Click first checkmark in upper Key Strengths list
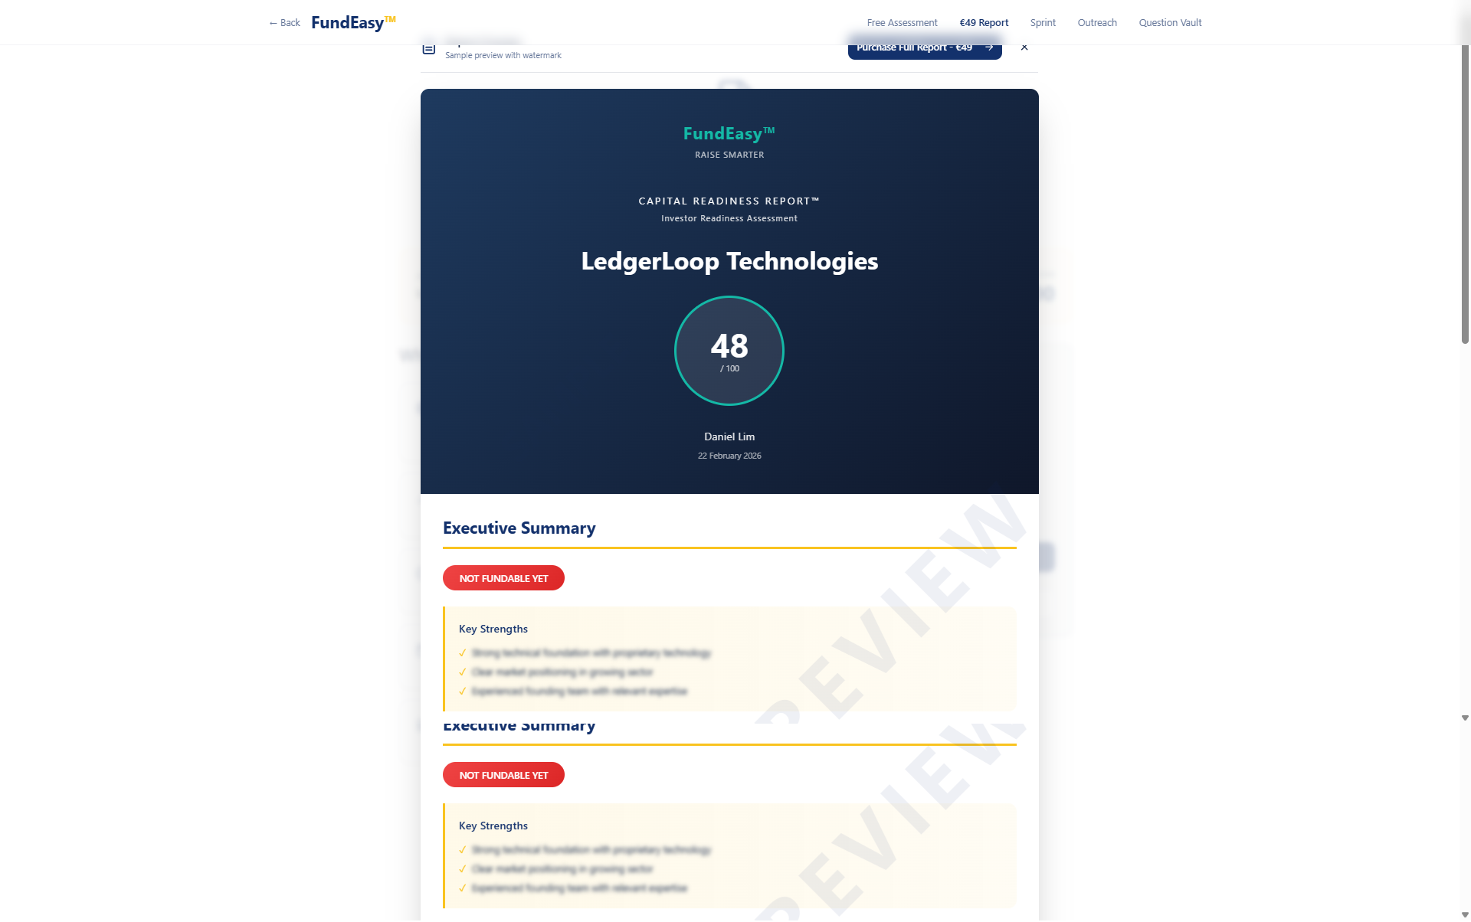This screenshot has width=1471, height=922. (x=463, y=653)
